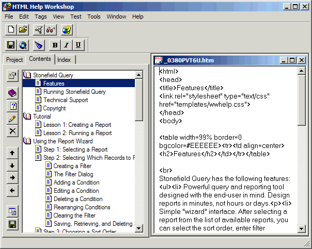Click the pencil edit selection icon

(x=12, y=119)
